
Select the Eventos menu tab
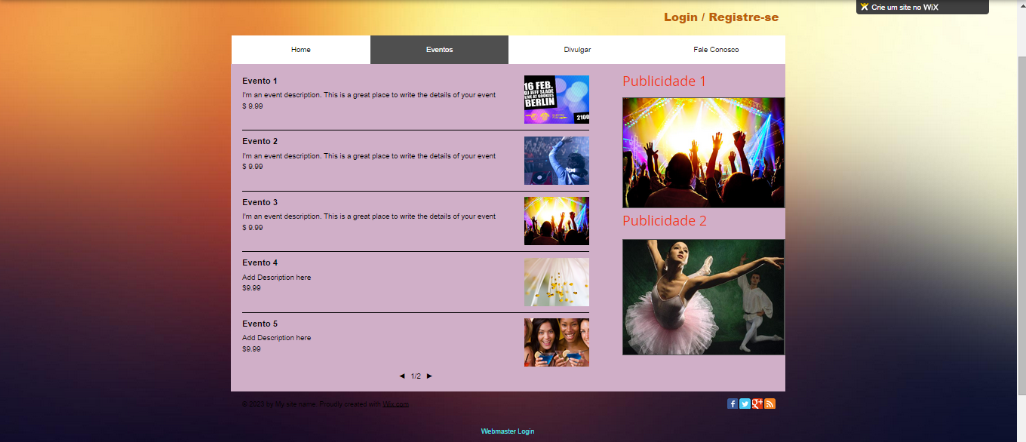tap(439, 50)
